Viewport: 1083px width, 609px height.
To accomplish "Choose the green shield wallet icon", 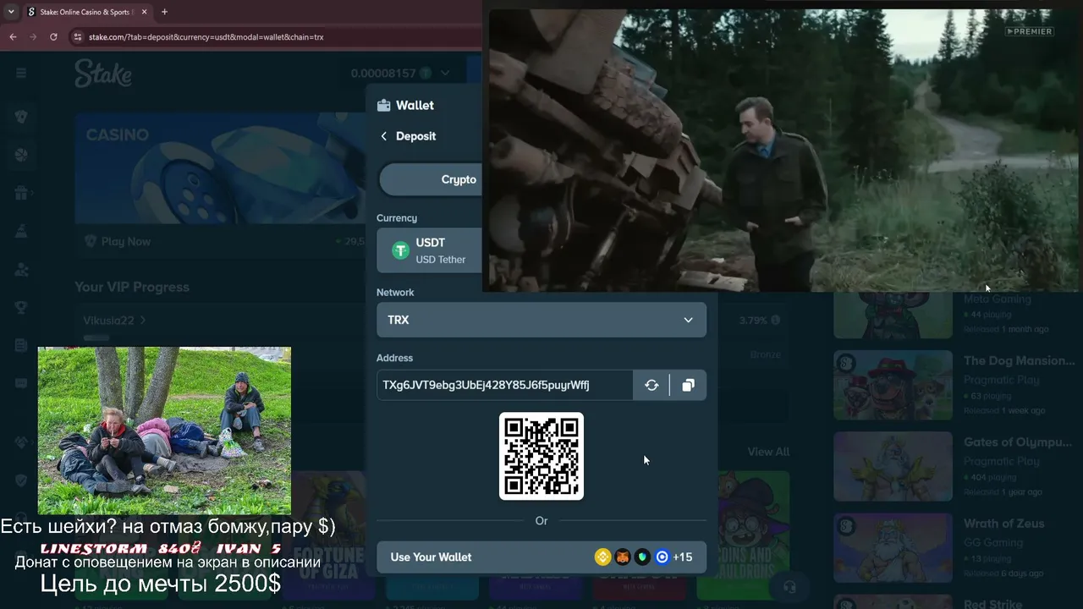I will click(643, 557).
